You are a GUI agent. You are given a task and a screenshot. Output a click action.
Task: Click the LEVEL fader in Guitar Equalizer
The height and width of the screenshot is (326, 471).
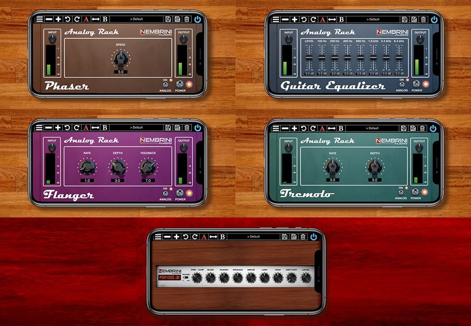[x=309, y=58]
